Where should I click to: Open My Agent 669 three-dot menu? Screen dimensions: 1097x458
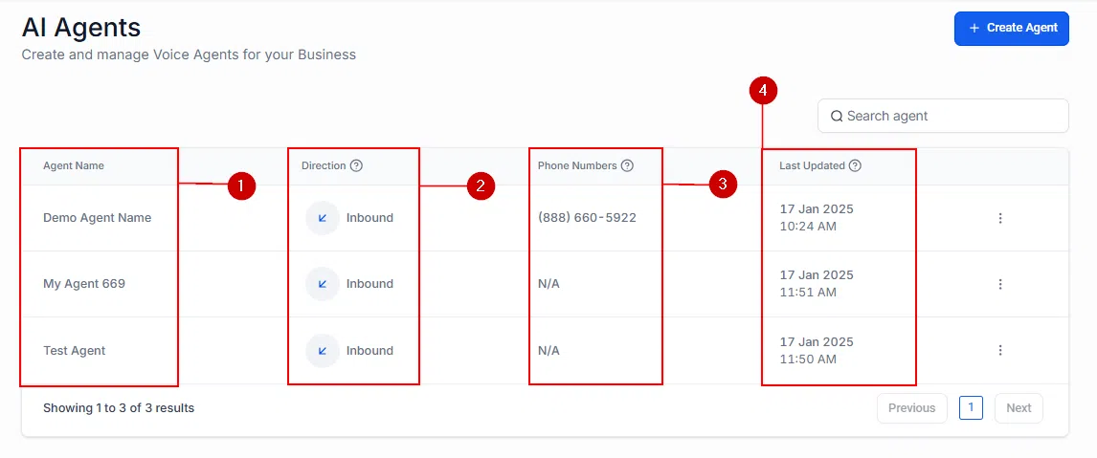coord(1000,284)
